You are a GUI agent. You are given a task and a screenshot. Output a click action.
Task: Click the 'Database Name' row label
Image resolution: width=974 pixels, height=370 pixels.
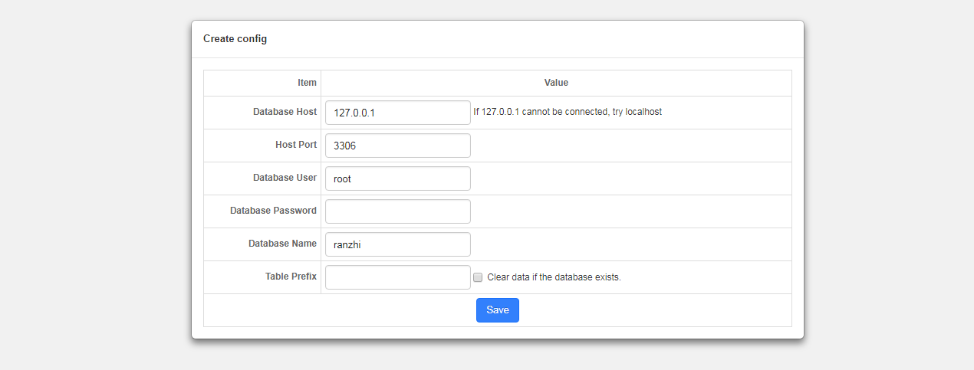282,244
